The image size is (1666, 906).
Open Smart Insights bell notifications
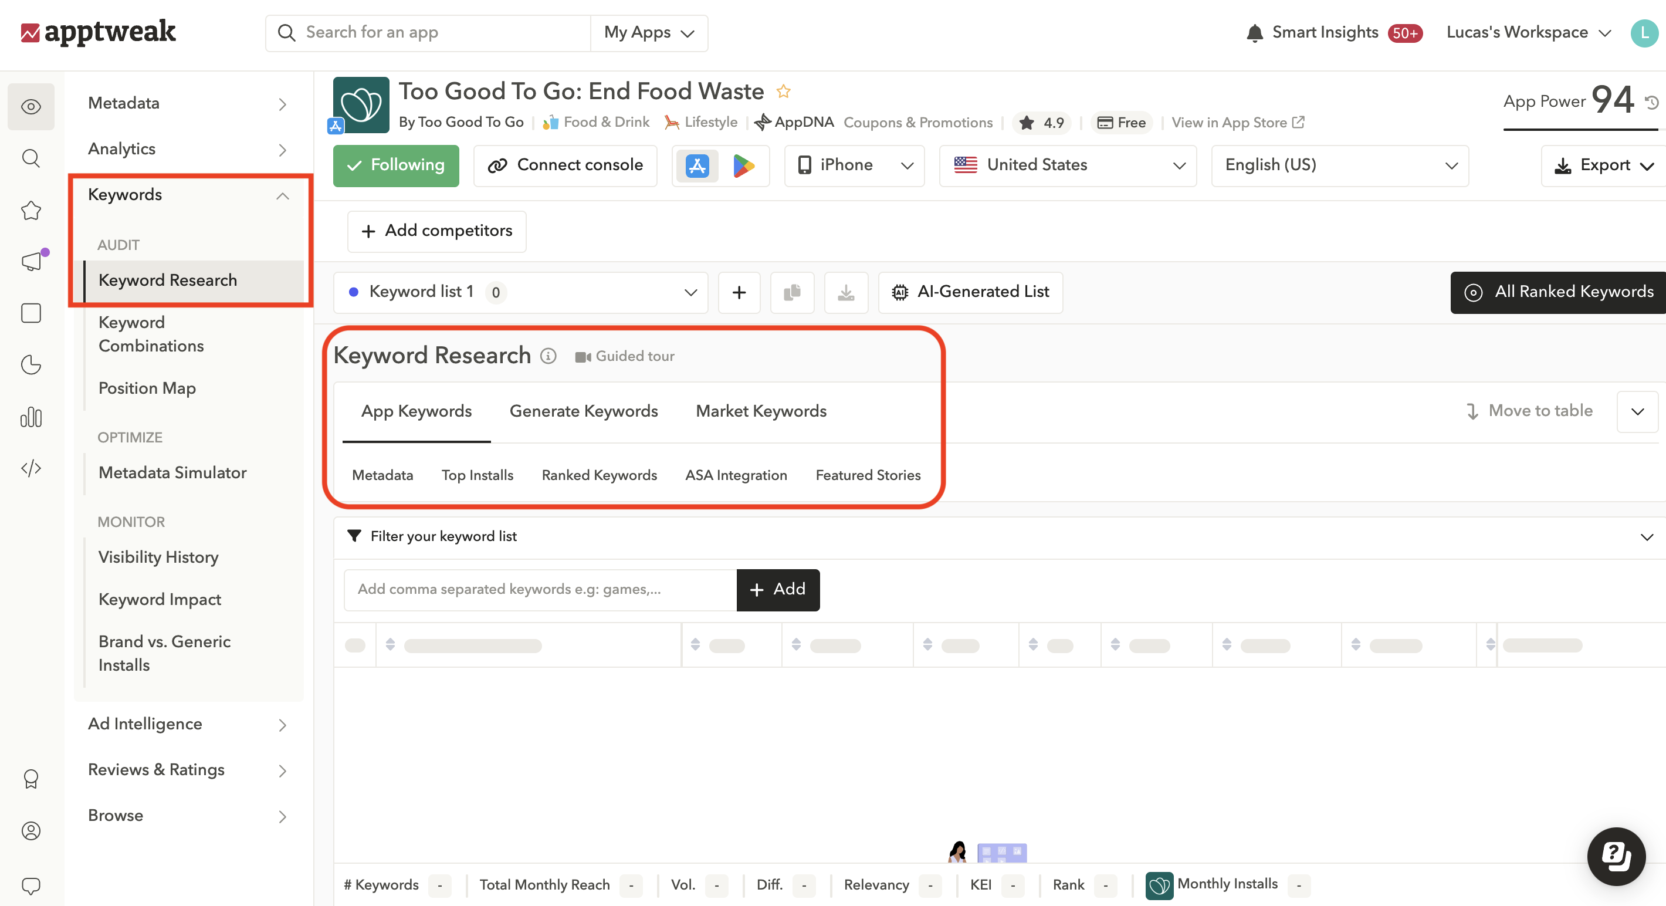point(1254,32)
